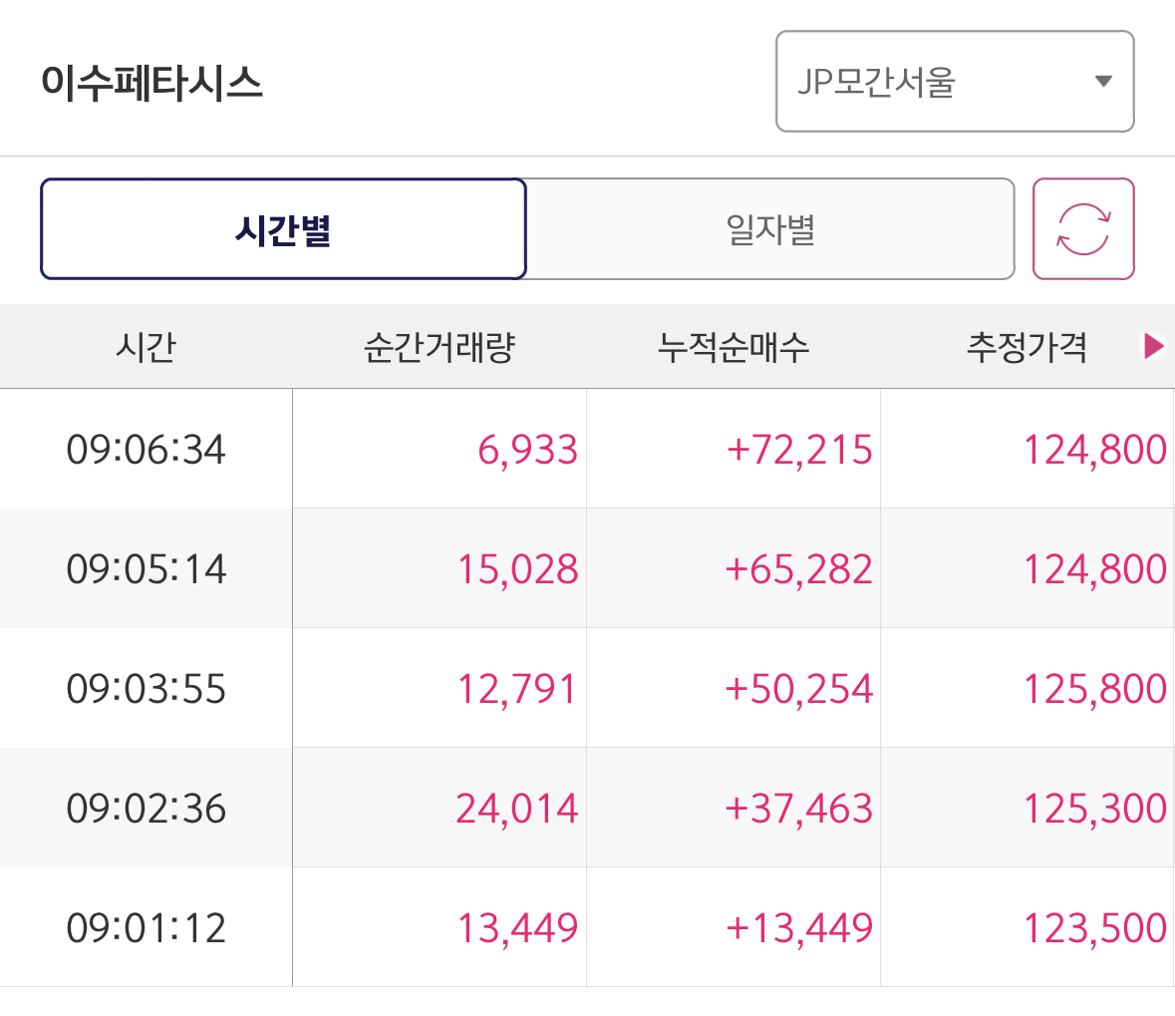Click the 6,933 volume cell

[527, 450]
